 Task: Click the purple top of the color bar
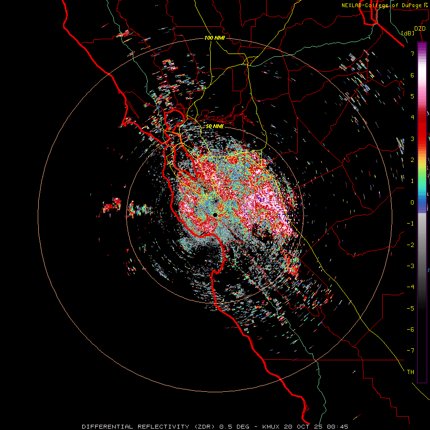[422, 45]
